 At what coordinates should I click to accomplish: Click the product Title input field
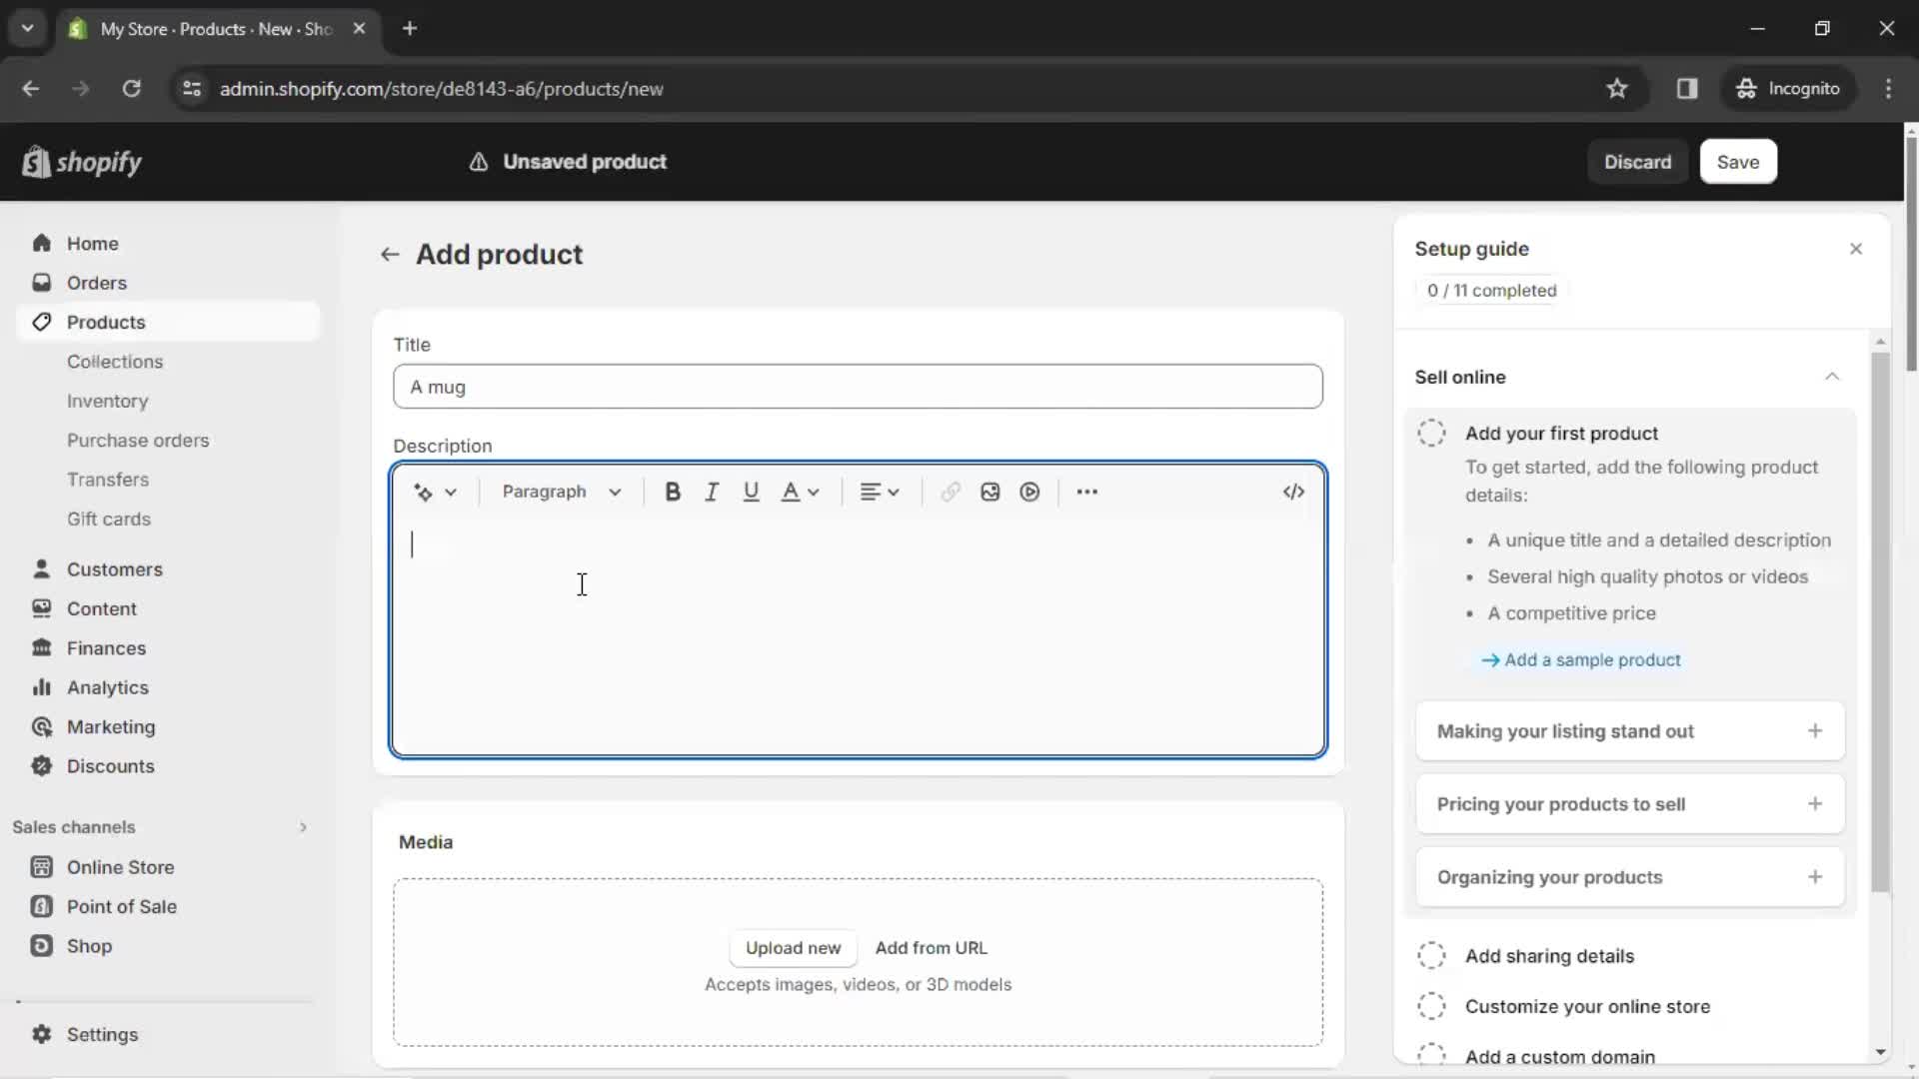[x=858, y=386]
